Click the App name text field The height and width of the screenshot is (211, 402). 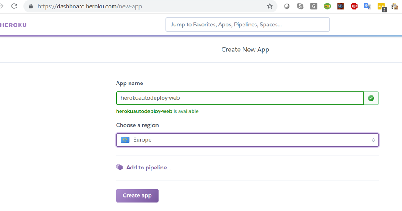coord(239,98)
